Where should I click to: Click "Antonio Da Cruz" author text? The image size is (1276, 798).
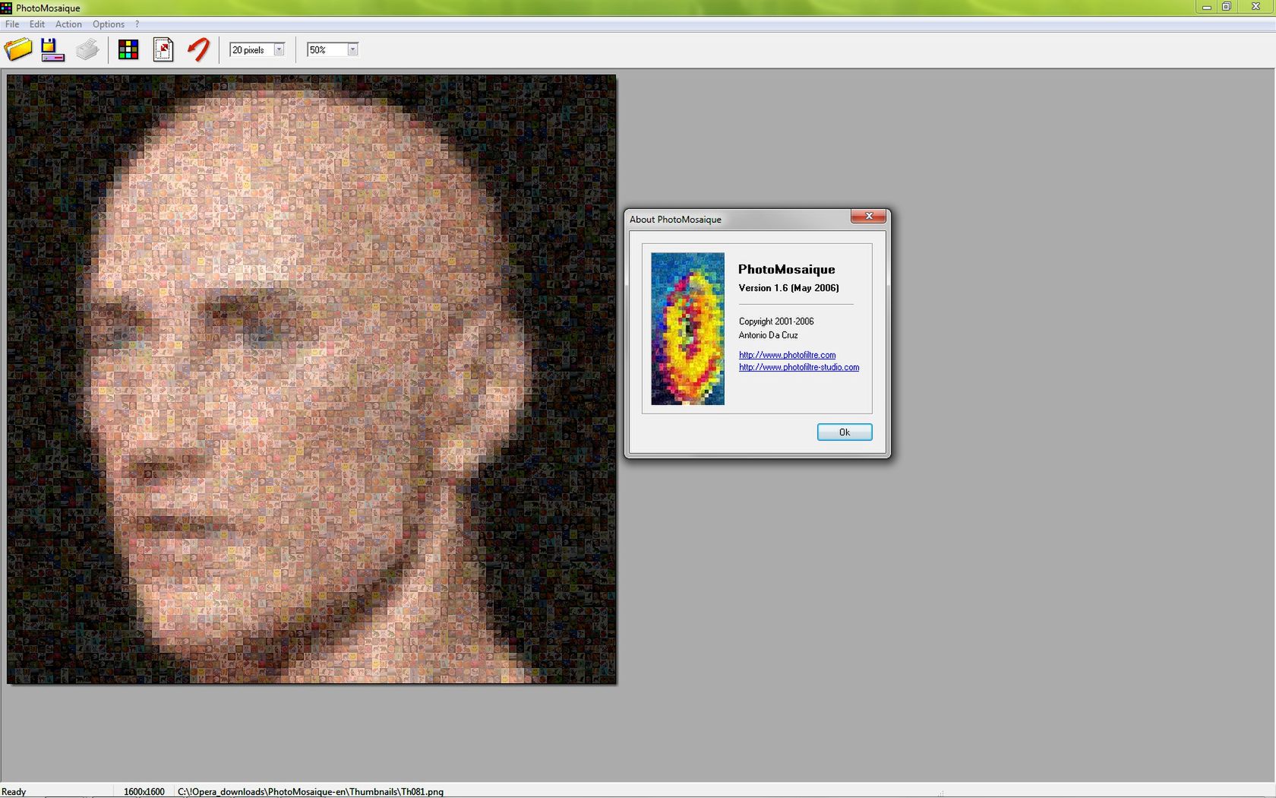[768, 335]
